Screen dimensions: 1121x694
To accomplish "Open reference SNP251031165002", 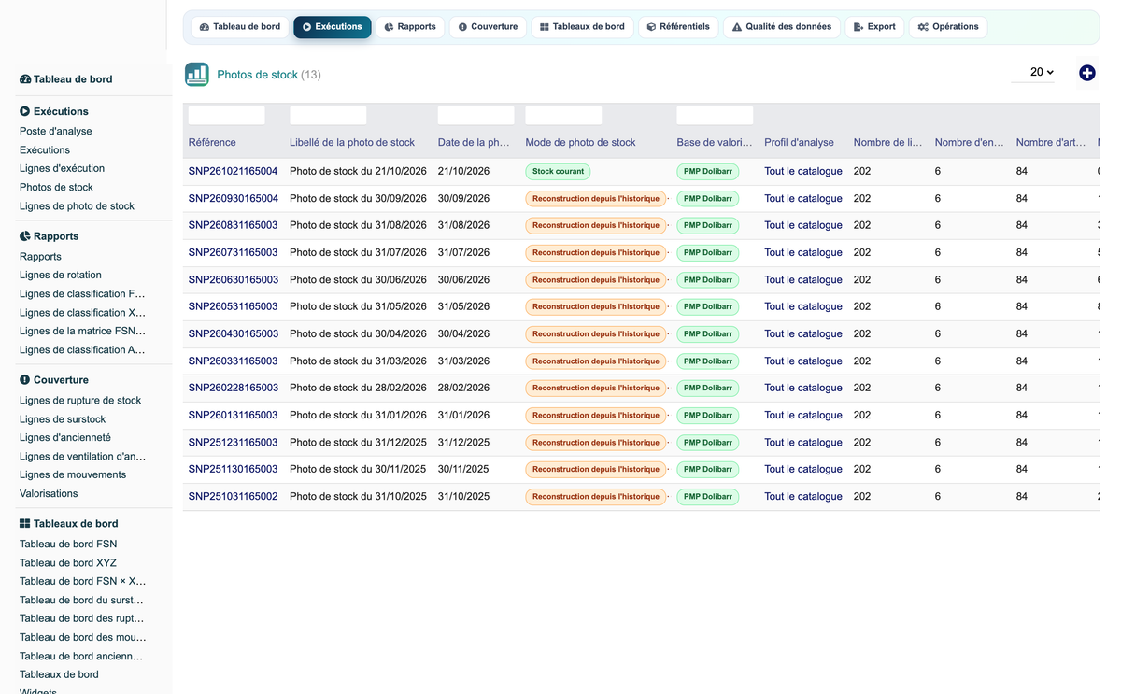I will pyautogui.click(x=233, y=497).
